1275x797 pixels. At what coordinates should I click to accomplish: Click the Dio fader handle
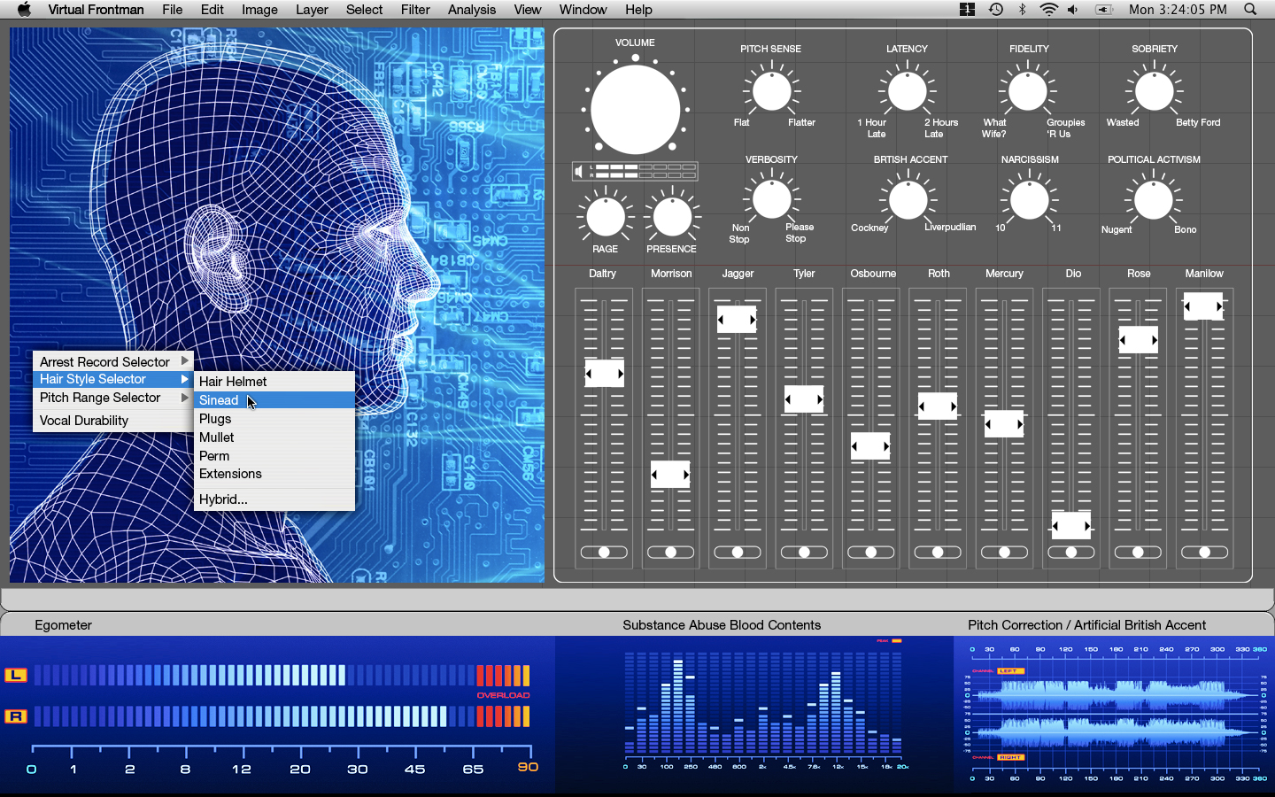pyautogui.click(x=1071, y=526)
